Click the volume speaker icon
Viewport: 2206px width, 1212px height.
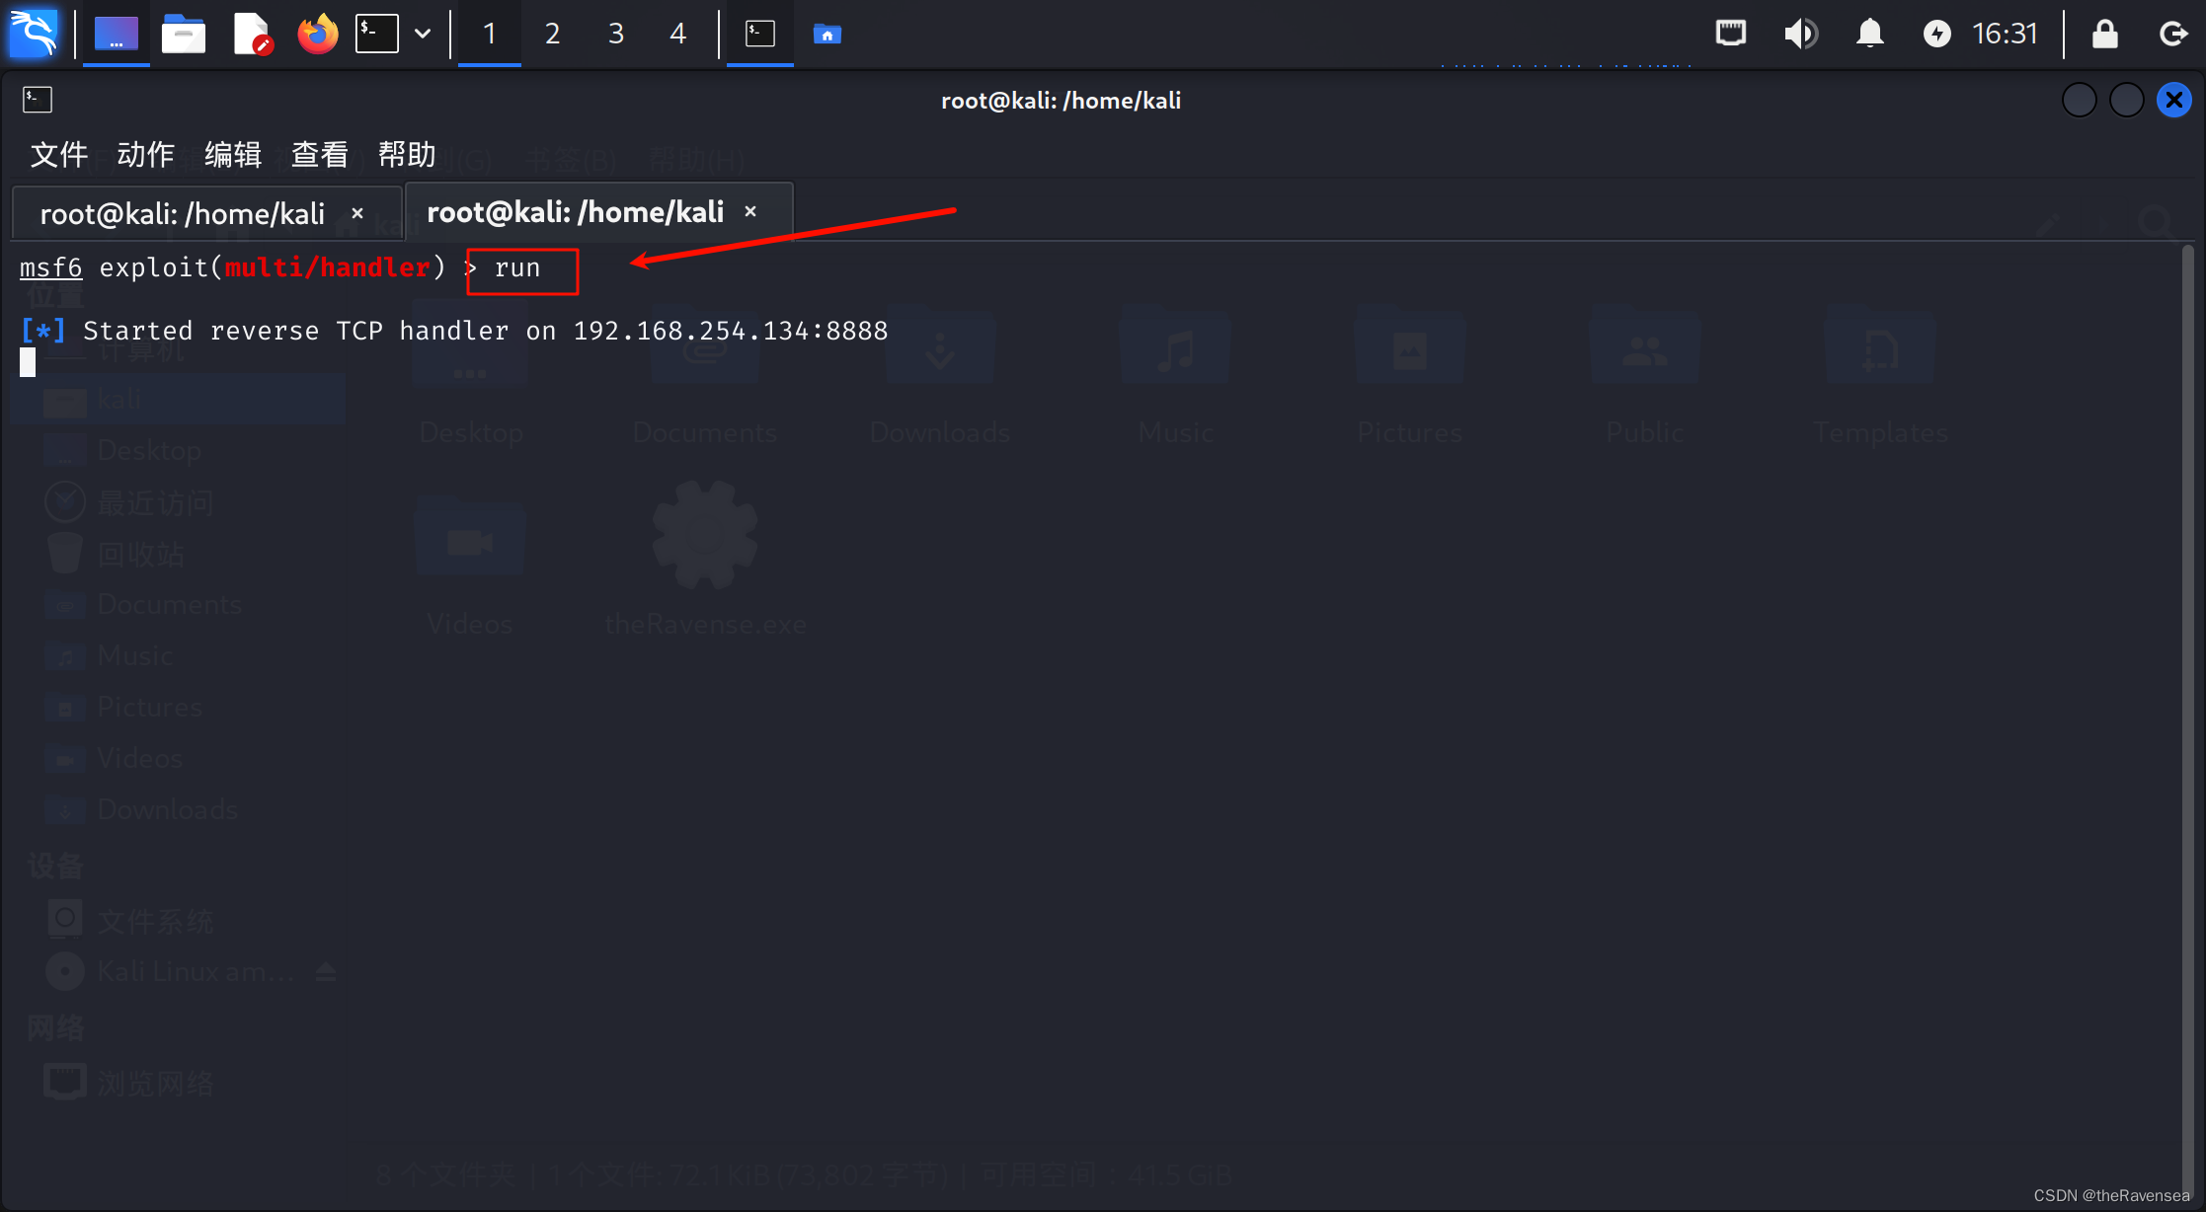1800,34
